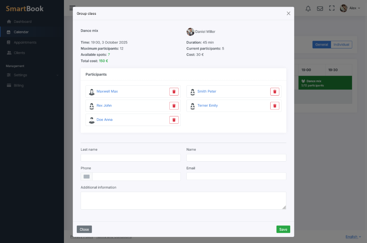Toggle fullscreen mode icon
The height and width of the screenshot is (243, 367).
(332, 9)
